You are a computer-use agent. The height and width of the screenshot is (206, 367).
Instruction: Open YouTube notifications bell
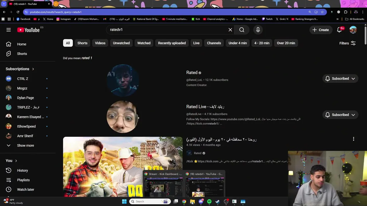click(x=339, y=30)
